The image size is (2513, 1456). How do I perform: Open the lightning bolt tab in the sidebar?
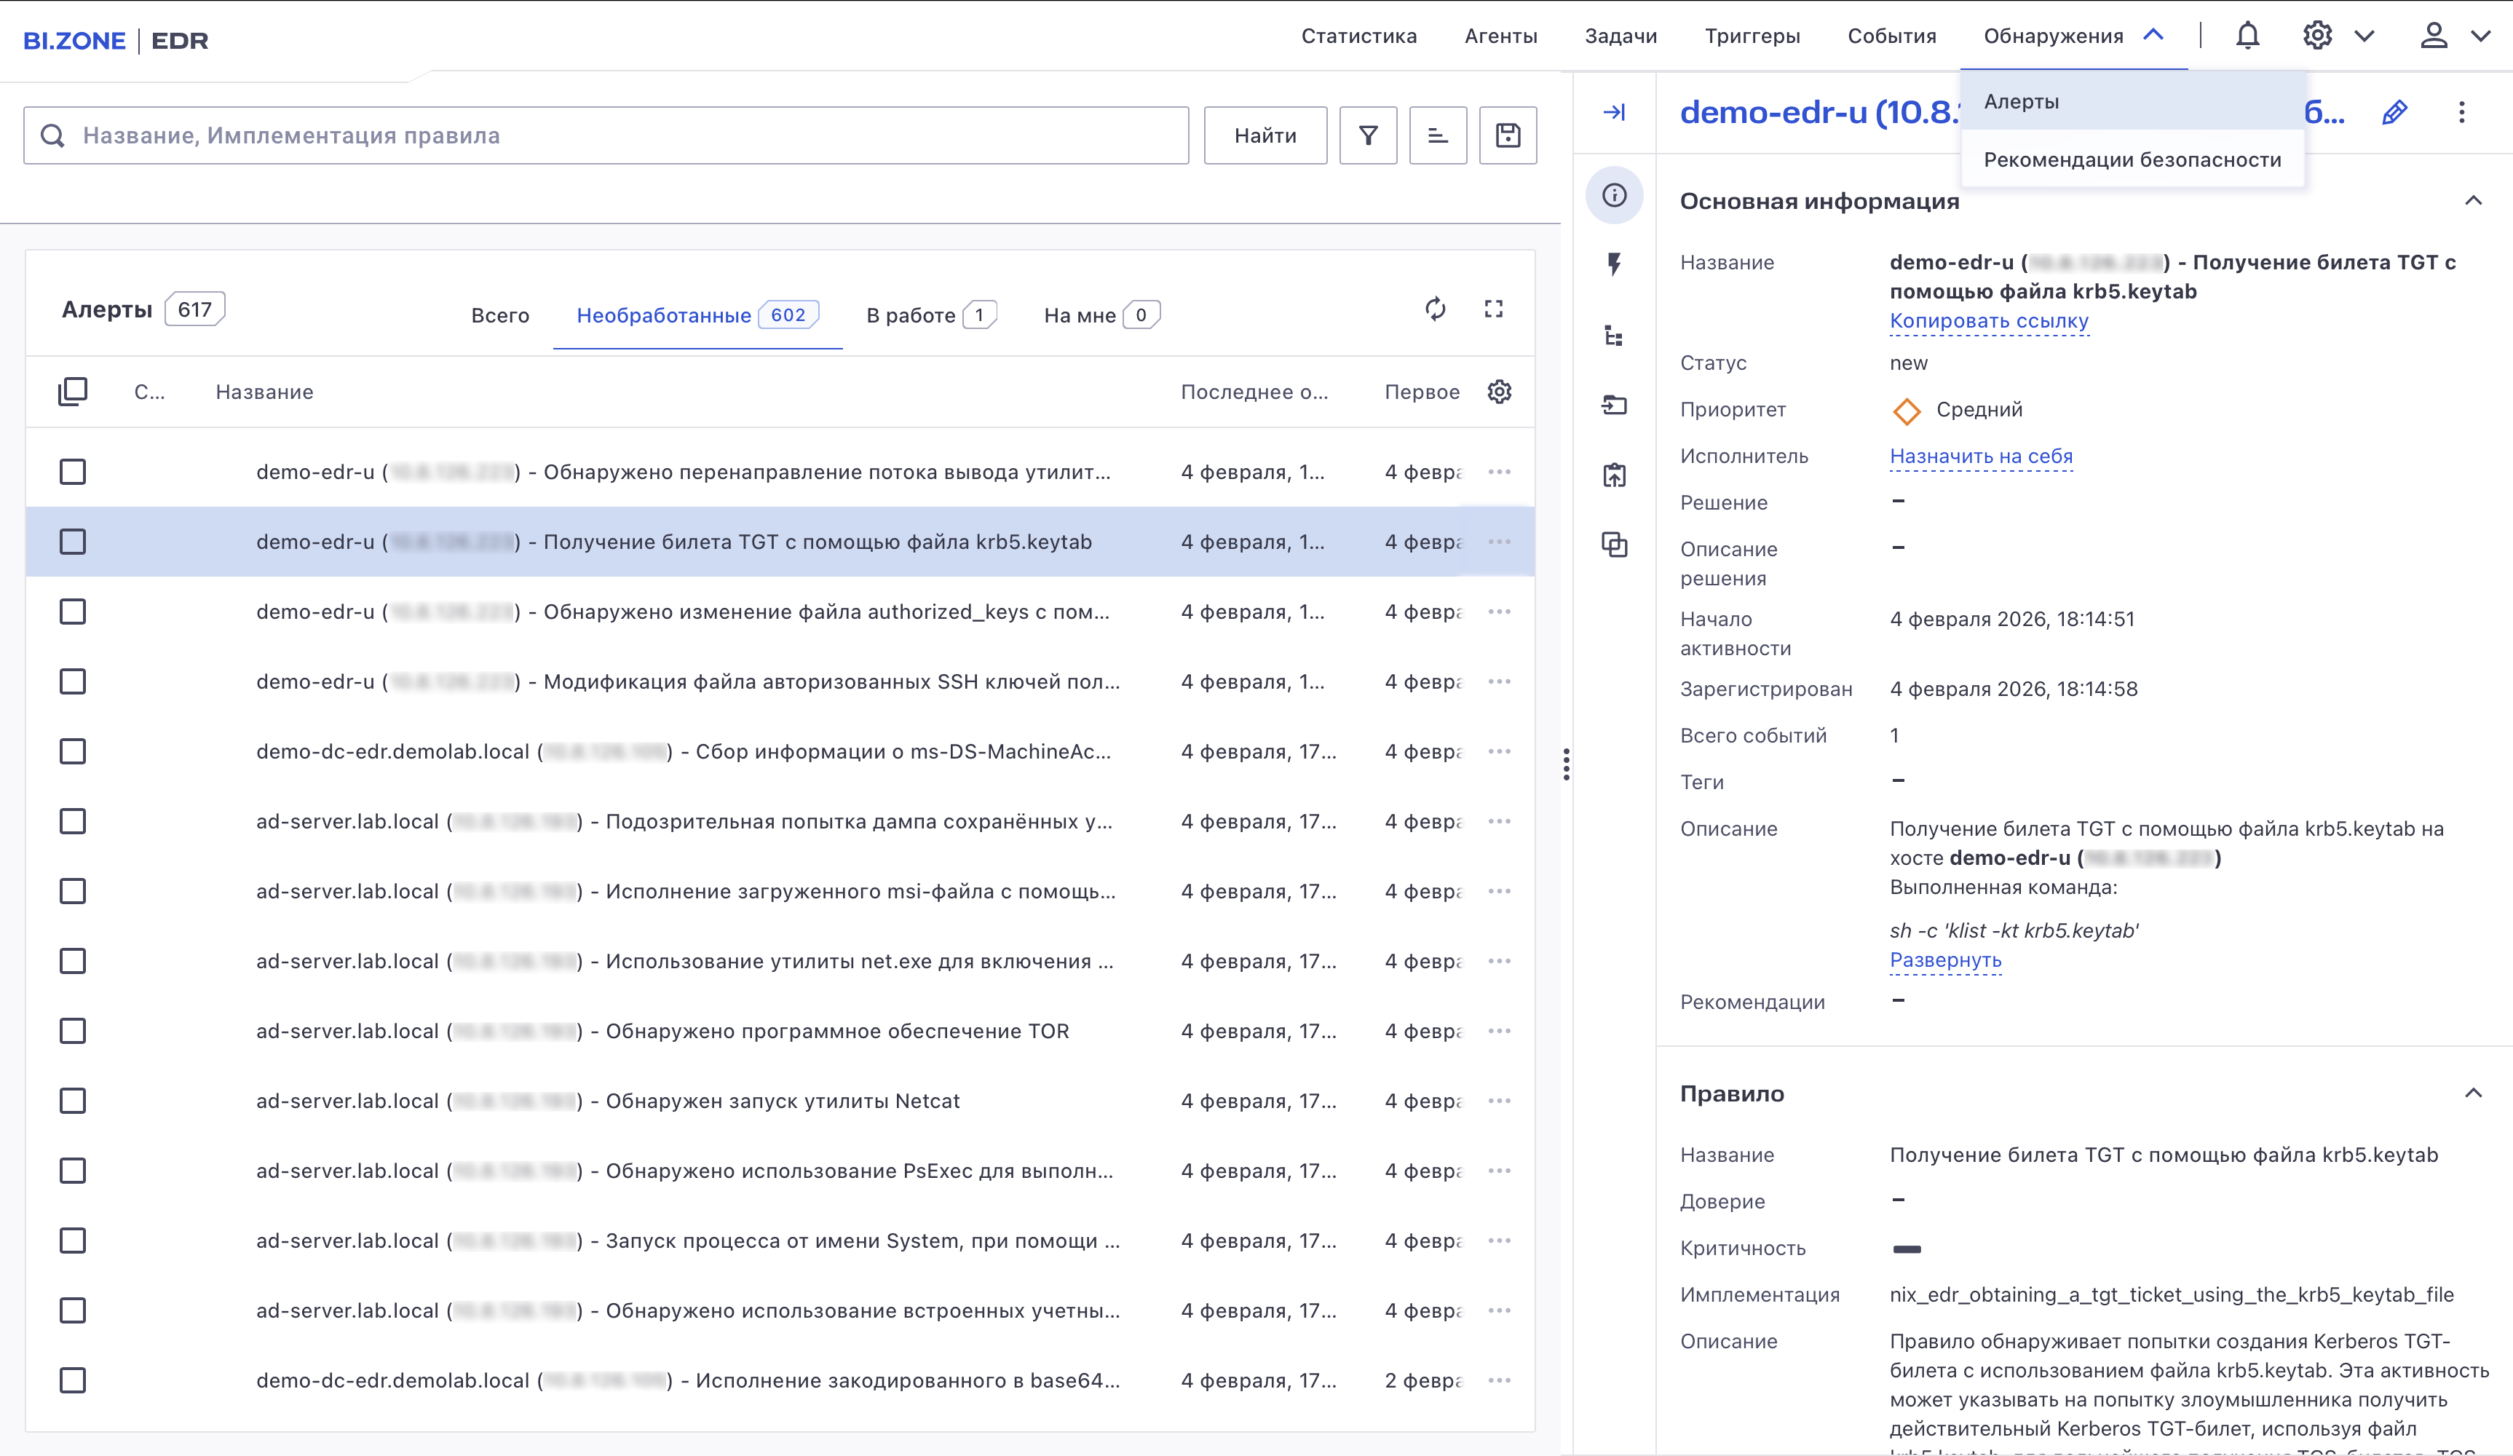point(1613,264)
